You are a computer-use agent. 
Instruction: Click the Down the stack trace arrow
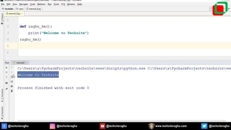coord(12,72)
